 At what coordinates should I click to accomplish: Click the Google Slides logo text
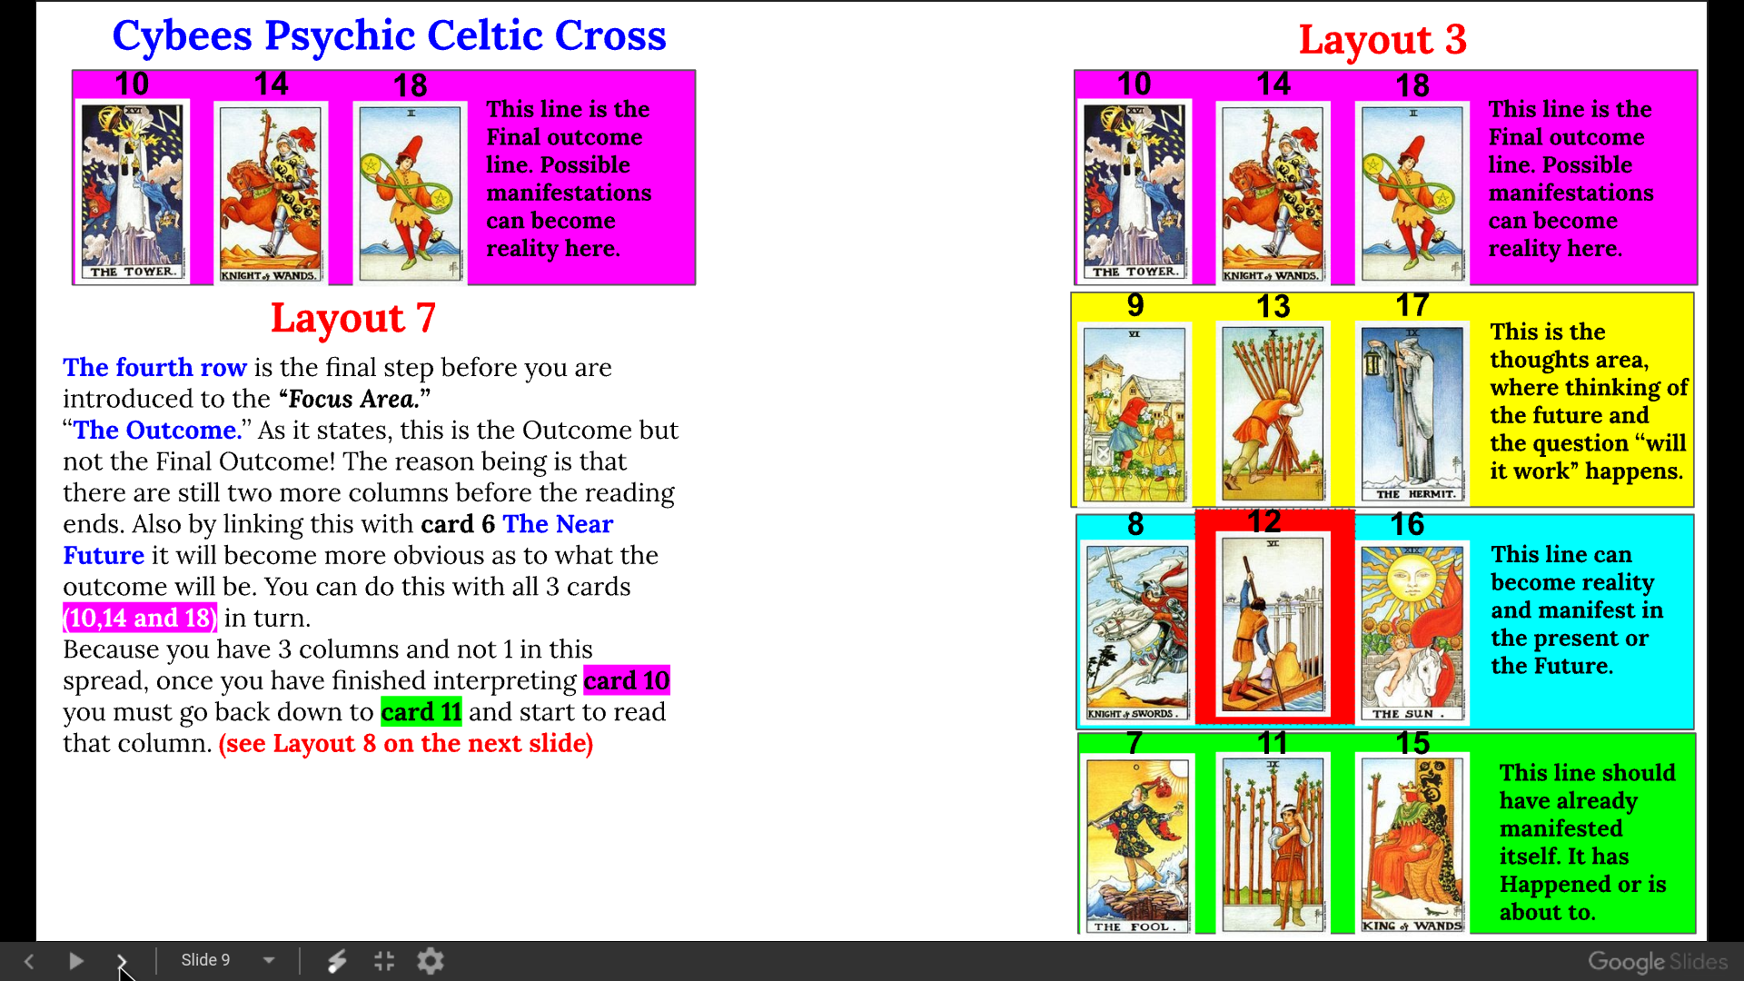pos(1658,962)
